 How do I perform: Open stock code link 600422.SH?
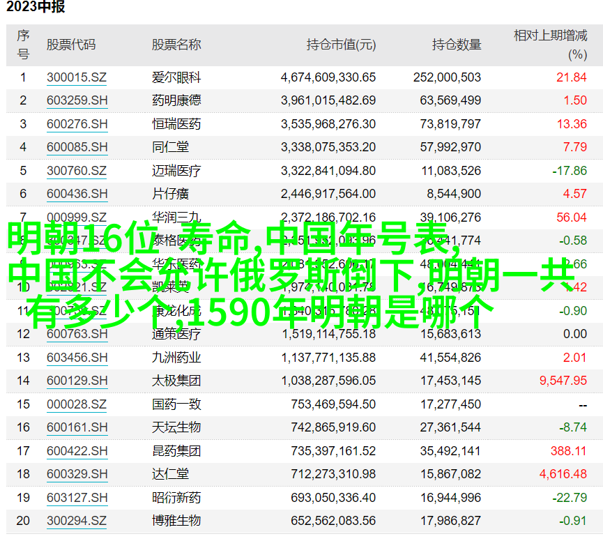(x=77, y=451)
